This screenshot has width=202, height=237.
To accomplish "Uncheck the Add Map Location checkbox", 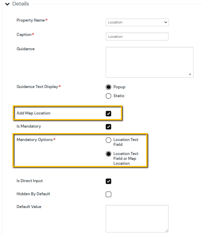I will (x=108, y=114).
